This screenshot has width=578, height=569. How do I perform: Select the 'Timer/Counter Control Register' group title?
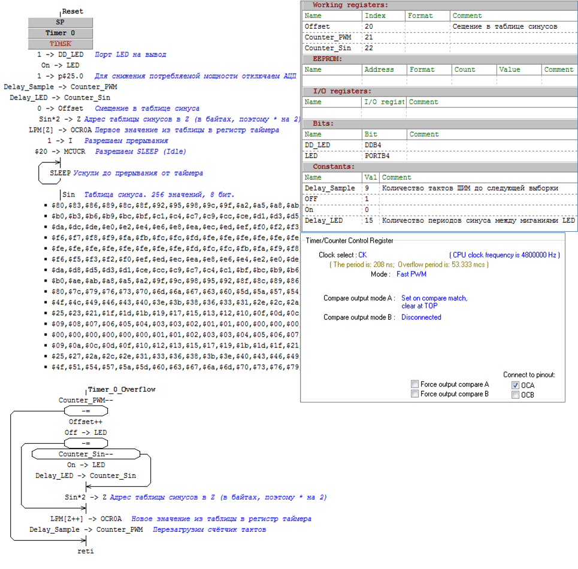349,241
